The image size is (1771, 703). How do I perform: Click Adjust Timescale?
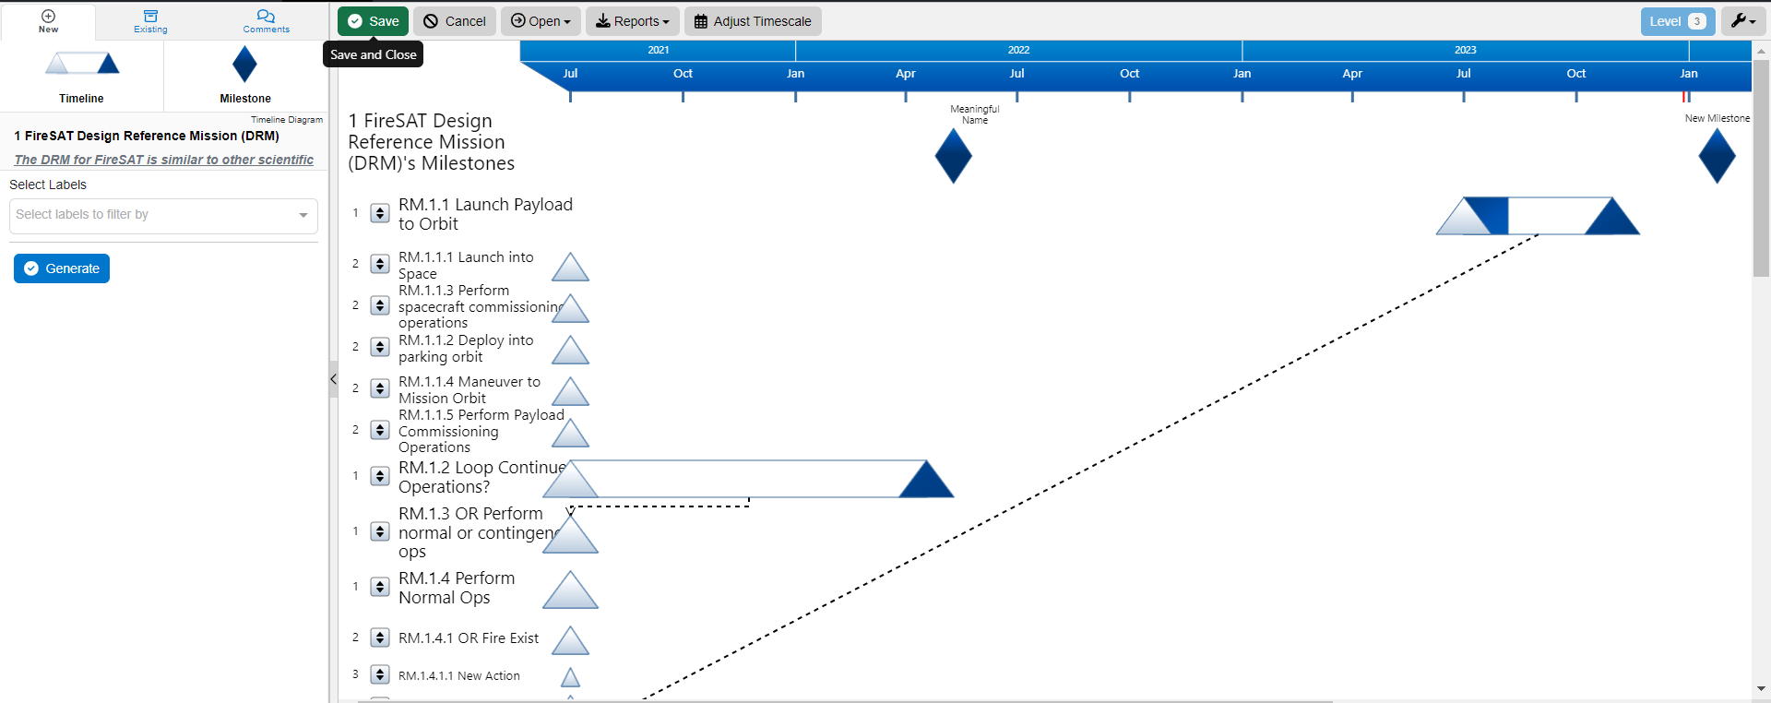753,21
